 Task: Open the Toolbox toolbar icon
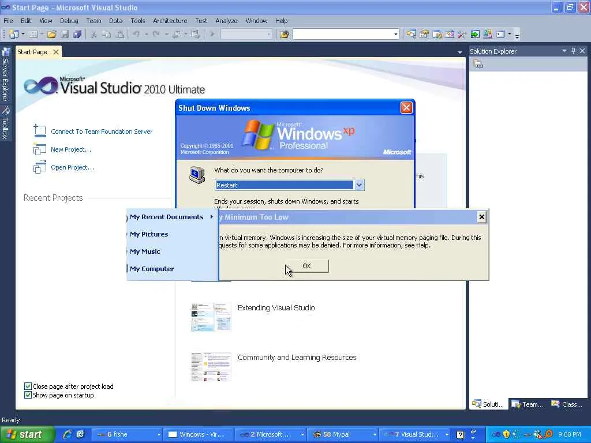(x=462, y=34)
